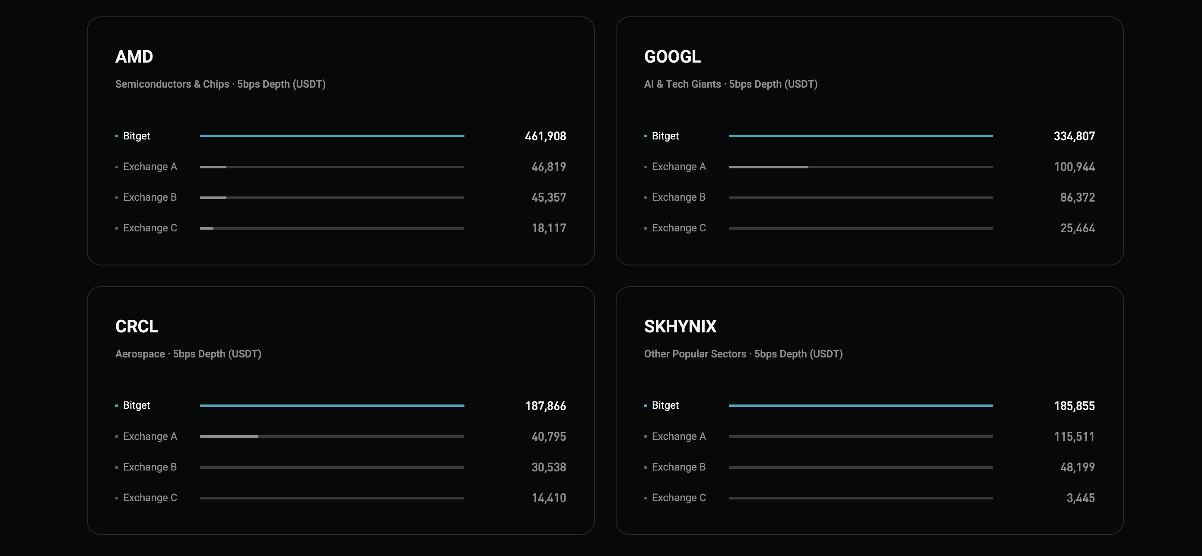This screenshot has width=1202, height=556.
Task: Select 'Aerospace · 5bps Depth (USDT)' subtitle
Action: click(188, 354)
